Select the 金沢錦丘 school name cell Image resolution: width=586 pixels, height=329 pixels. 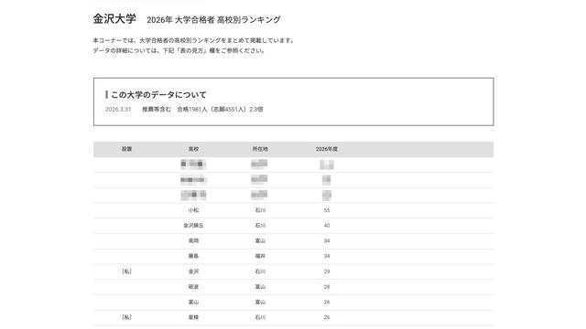click(193, 226)
